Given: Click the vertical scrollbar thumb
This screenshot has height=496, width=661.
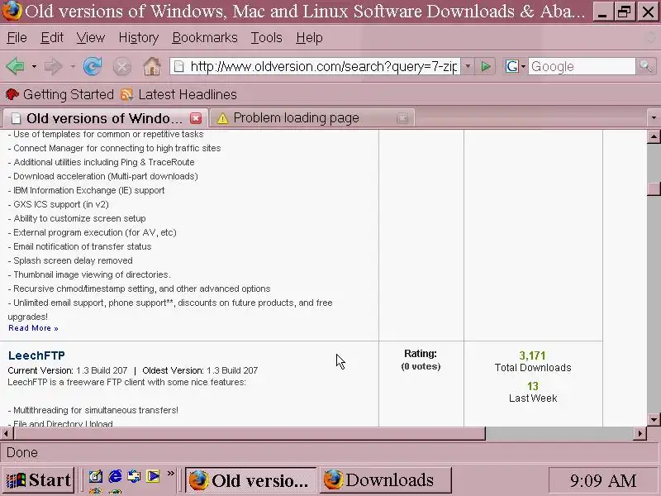Looking at the screenshot, I should click(x=654, y=188).
